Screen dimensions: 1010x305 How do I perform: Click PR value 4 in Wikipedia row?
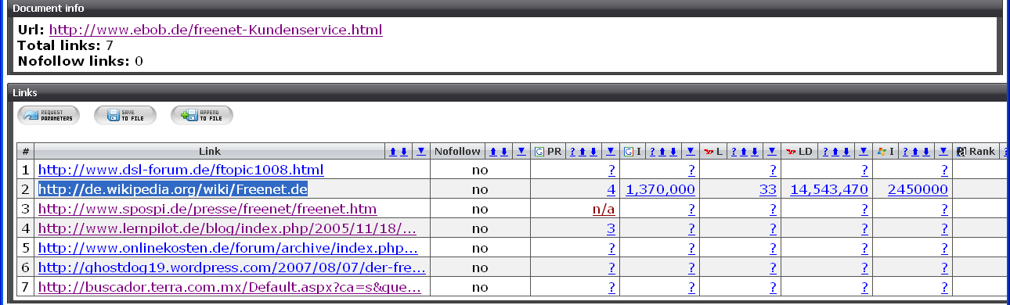point(611,189)
